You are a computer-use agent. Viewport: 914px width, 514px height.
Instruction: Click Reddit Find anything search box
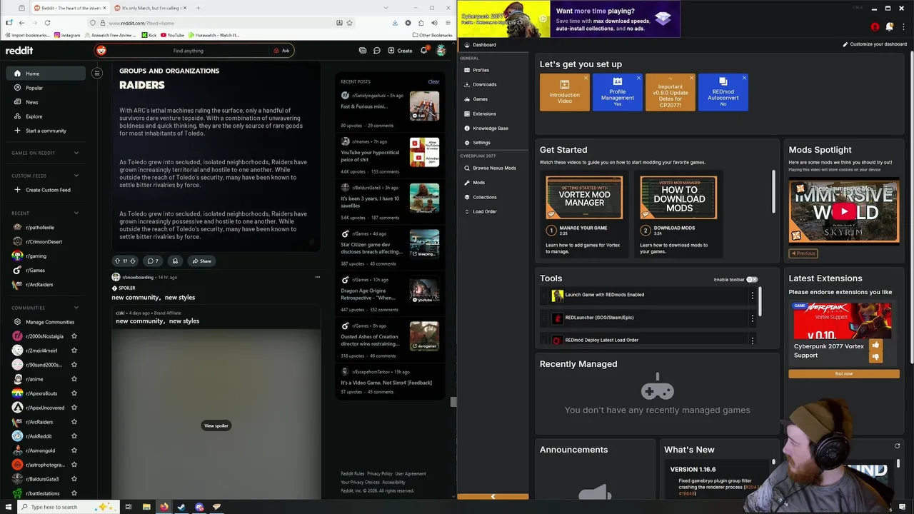189,51
